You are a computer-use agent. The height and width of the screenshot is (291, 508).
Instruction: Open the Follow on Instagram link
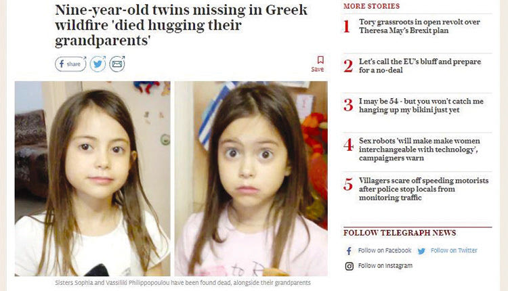click(x=385, y=266)
